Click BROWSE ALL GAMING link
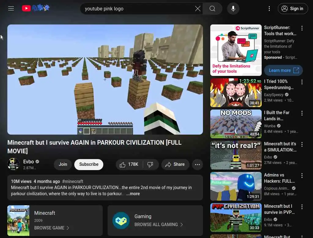This screenshot has height=238, width=313. [x=156, y=225]
